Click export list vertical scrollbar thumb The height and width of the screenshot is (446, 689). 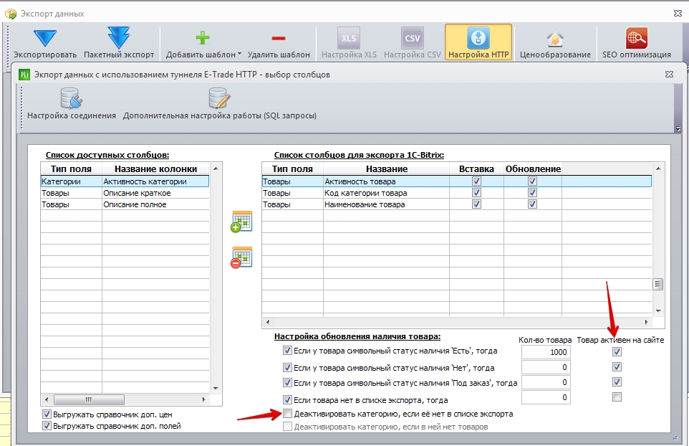coord(657,284)
